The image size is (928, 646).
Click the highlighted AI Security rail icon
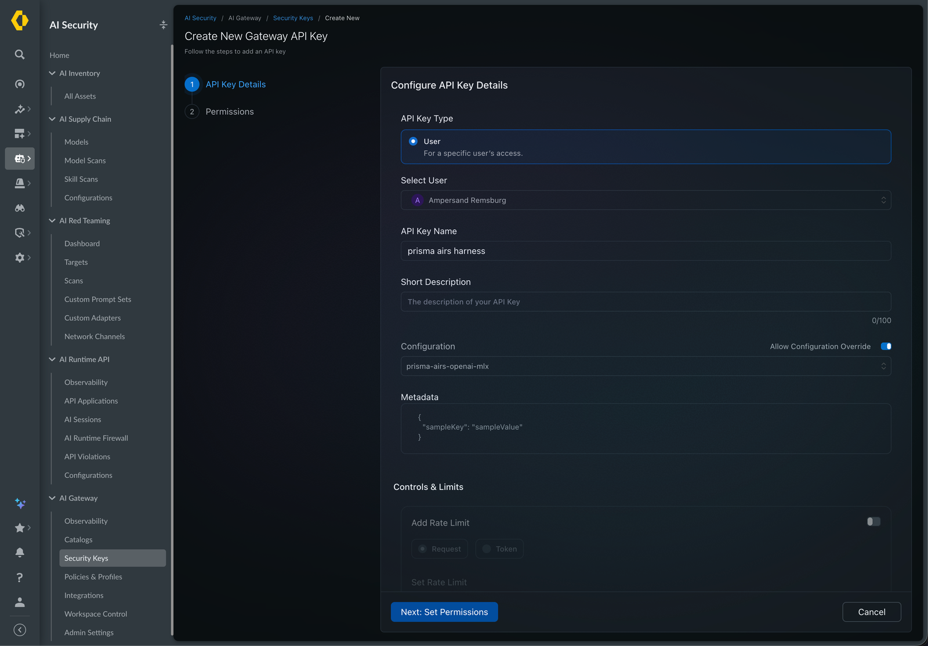point(20,158)
